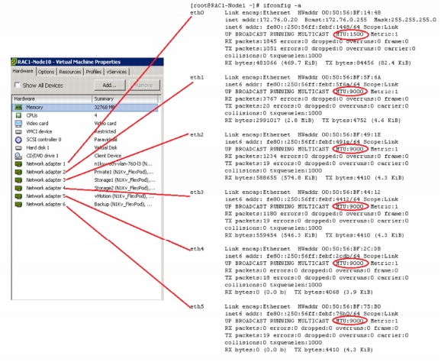Image resolution: width=441 pixels, height=362 pixels.
Task: Click the Remove button
Action: pyautogui.click(x=144, y=85)
